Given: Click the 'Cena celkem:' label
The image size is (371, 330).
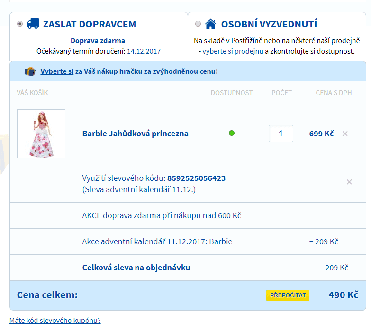Looking at the screenshot, I should 47,295.
